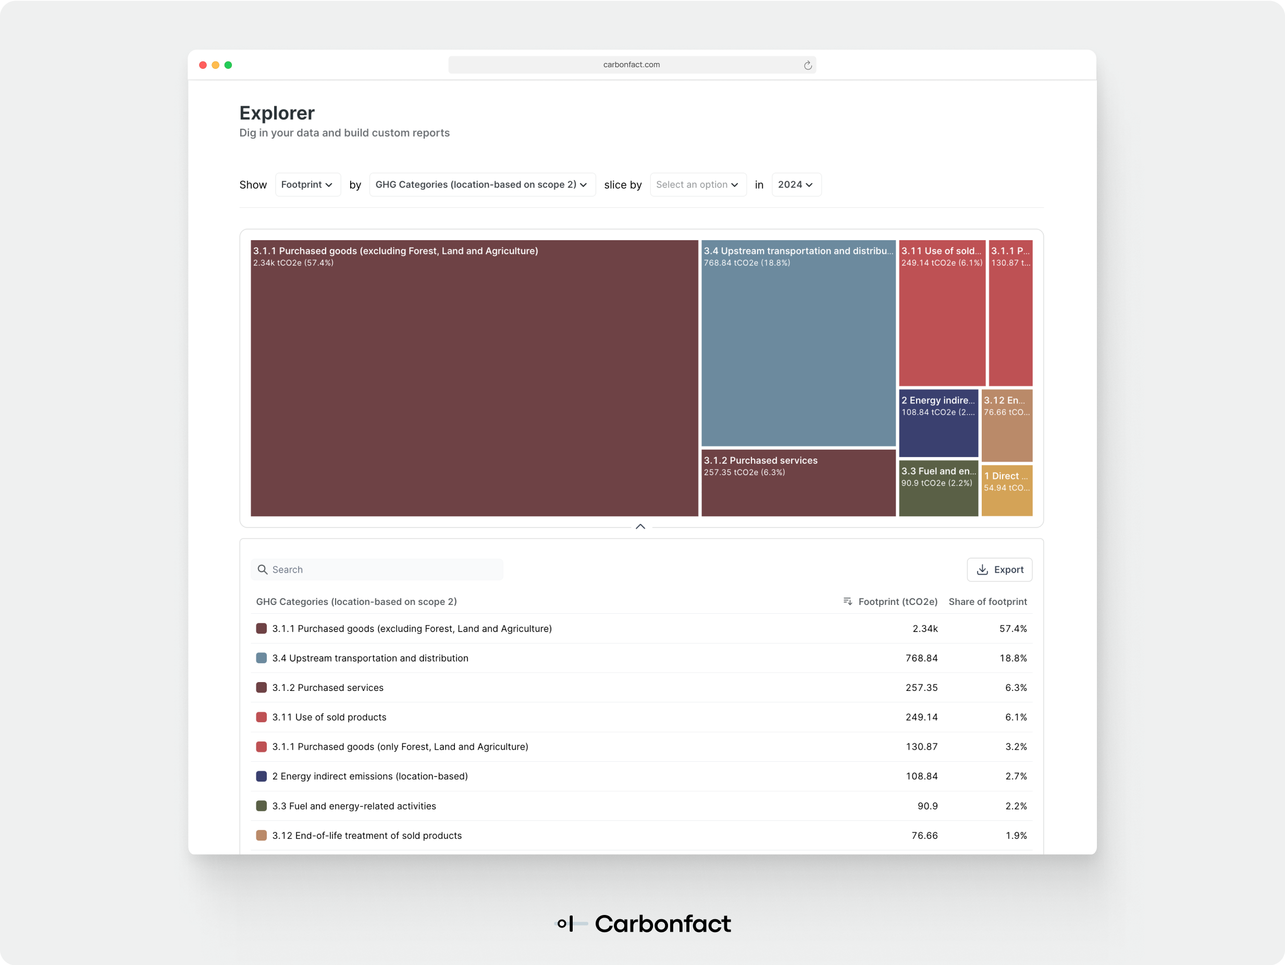The height and width of the screenshot is (965, 1285).
Task: Click the green square beside 3.3 Fuel activities
Action: click(x=261, y=806)
